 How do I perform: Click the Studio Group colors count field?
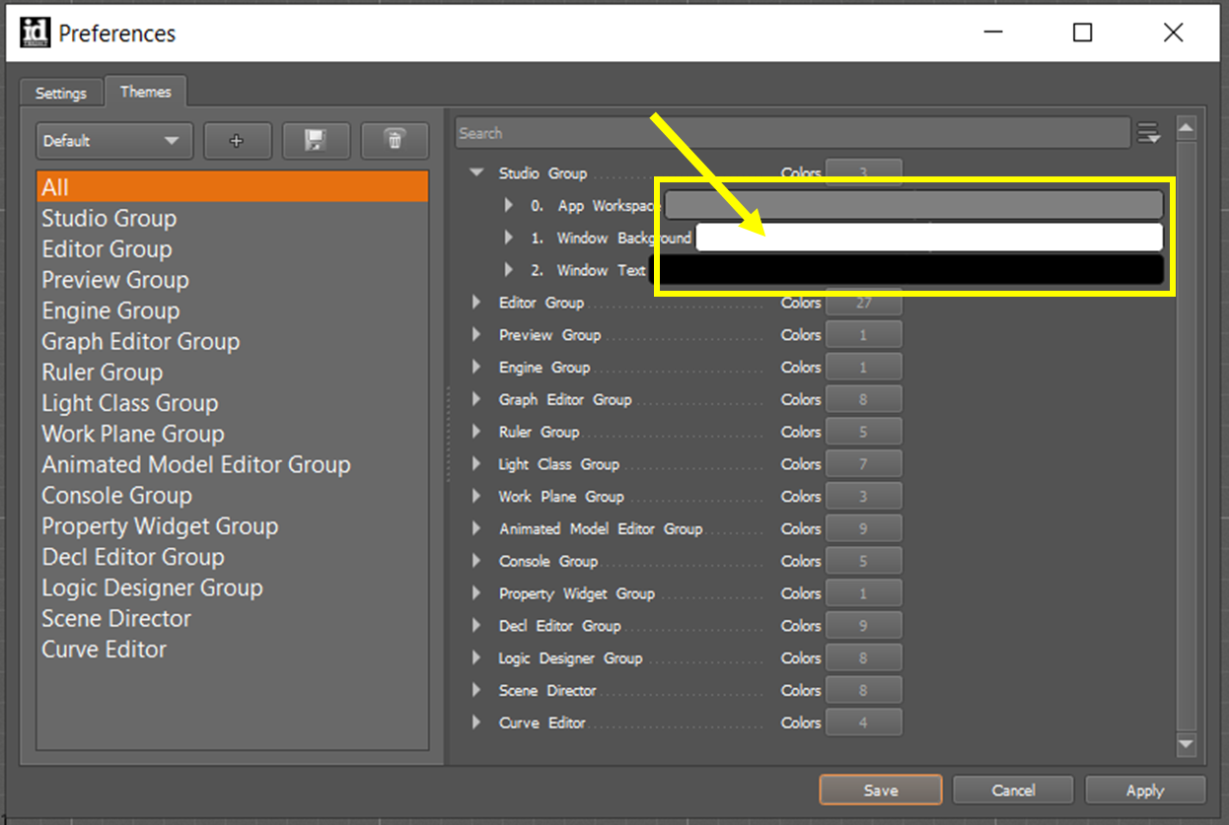click(x=863, y=172)
